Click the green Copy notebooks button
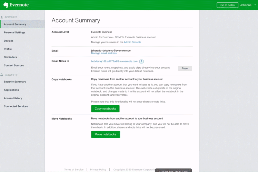The image size is (258, 172). (x=105, y=109)
